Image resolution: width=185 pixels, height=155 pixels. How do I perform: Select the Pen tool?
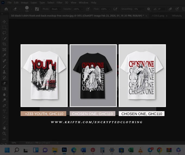(x=4, y=106)
